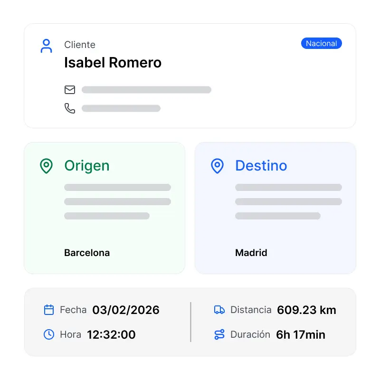This screenshot has height=380, width=380.
Task: Select the truck icon beside Distancia
Action: point(218,310)
